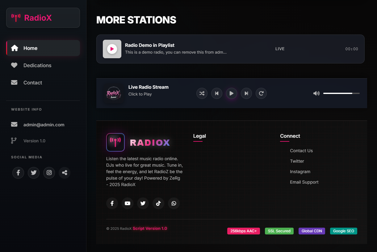Open the footer YouTube icon
Image resolution: width=377 pixels, height=252 pixels.
pyautogui.click(x=128, y=203)
